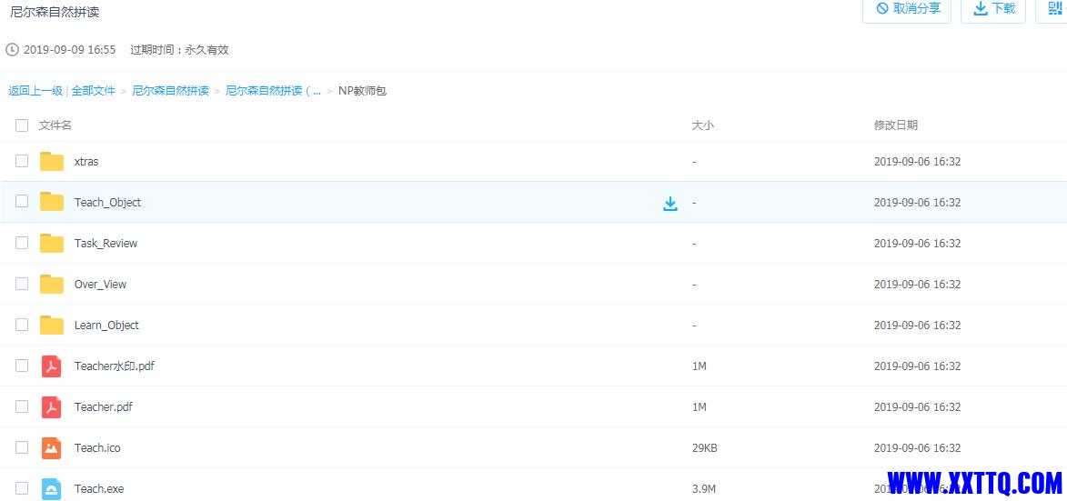Check the box for Teacher水印.pdf
Screen dimensions: 1067x501
22,365
